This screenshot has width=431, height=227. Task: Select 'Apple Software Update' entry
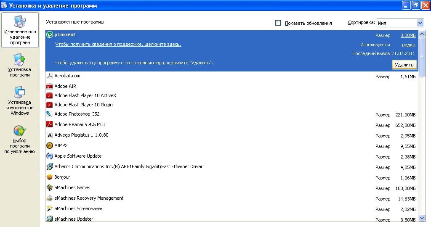click(x=232, y=156)
